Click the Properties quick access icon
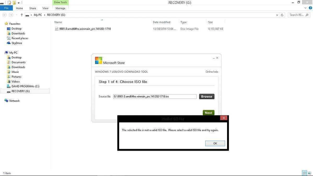 pos(9,3)
